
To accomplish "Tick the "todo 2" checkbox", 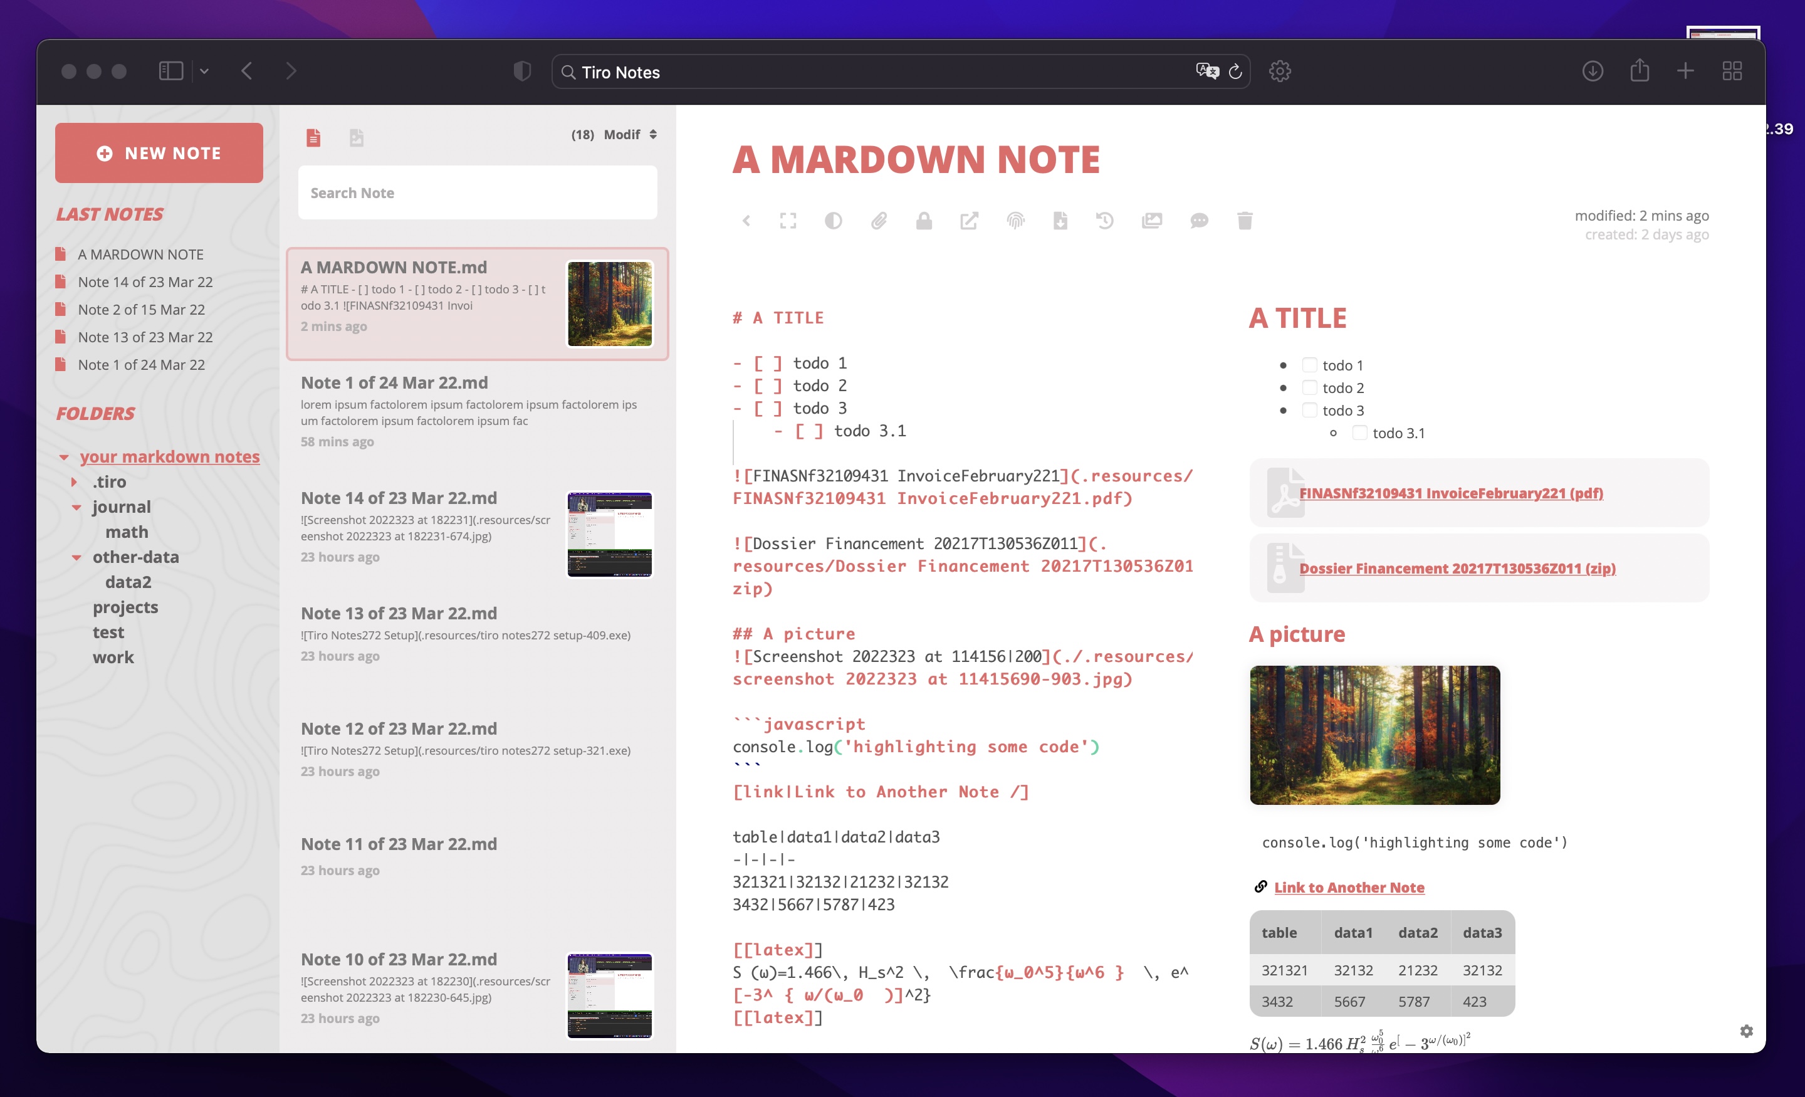I will tap(1310, 387).
